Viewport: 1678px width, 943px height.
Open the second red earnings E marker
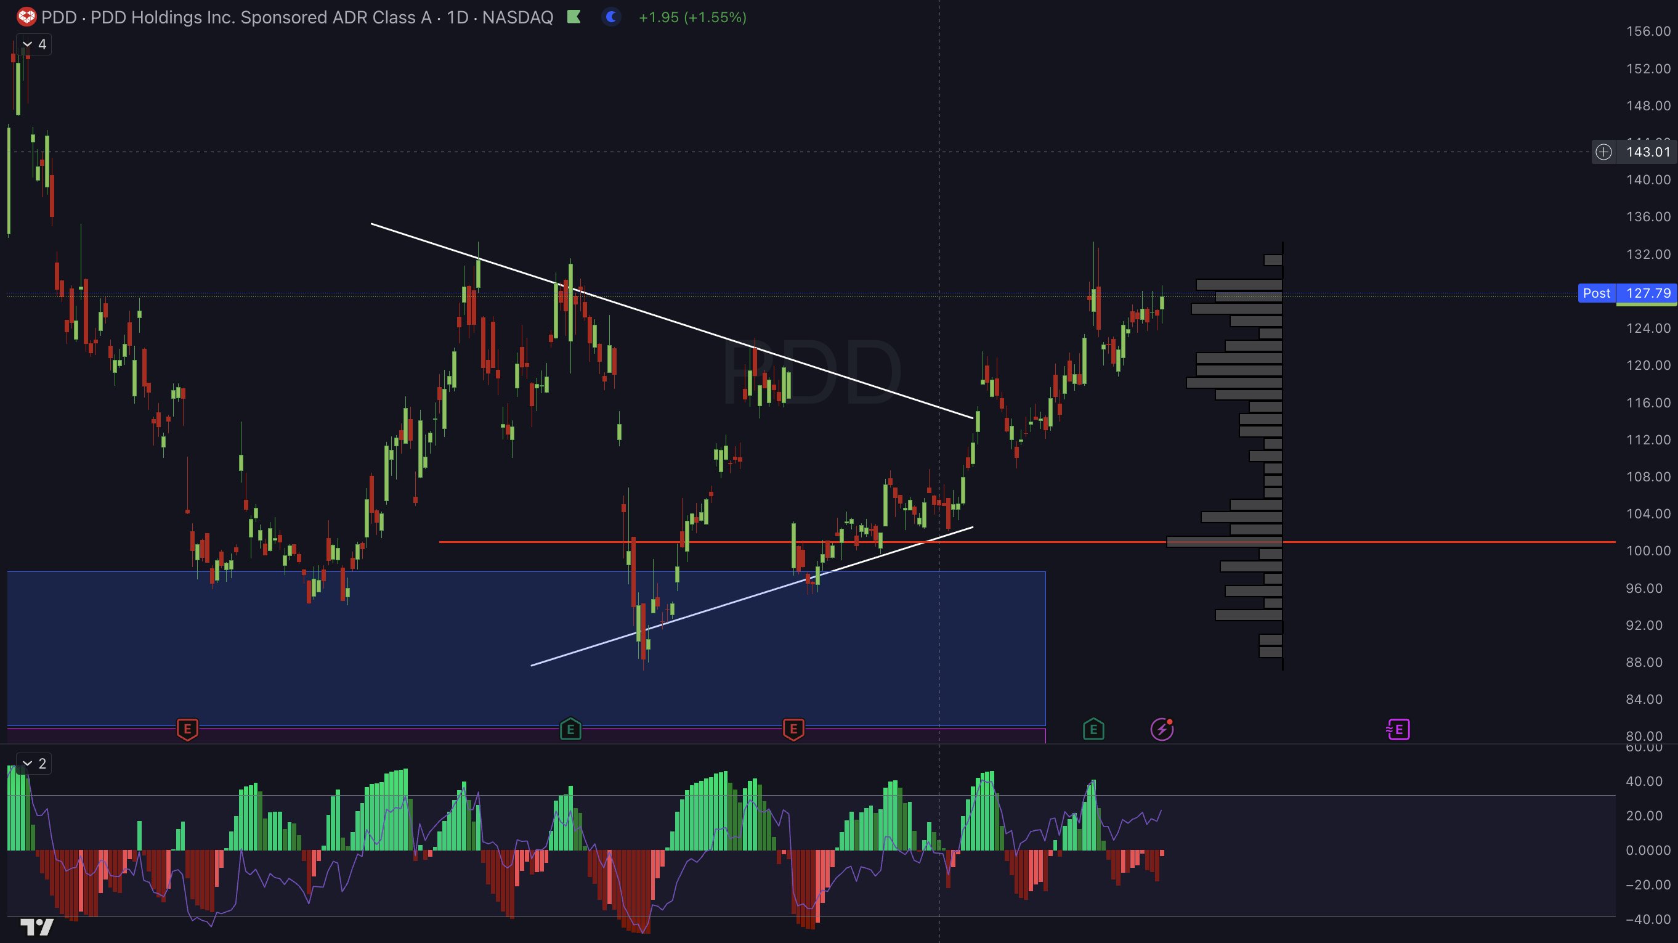(x=793, y=729)
